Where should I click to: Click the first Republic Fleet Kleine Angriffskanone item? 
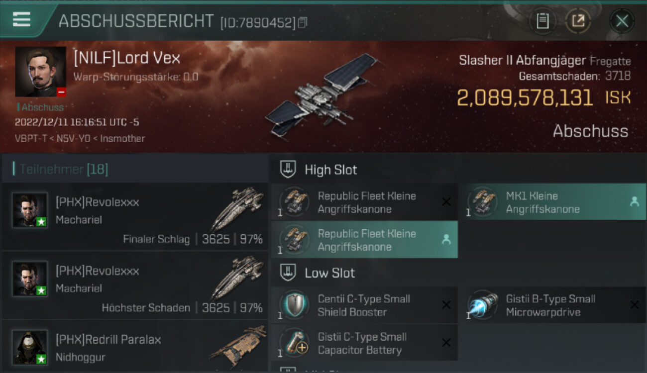coord(364,202)
